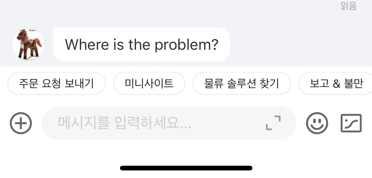
Task: Click the word "problem?" in the chat message
Action: tap(186, 45)
